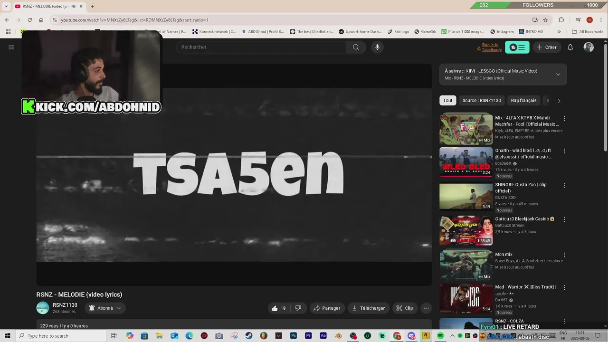Open Chrome home page button
Screen dimensions: 608x342
[x=41, y=20]
